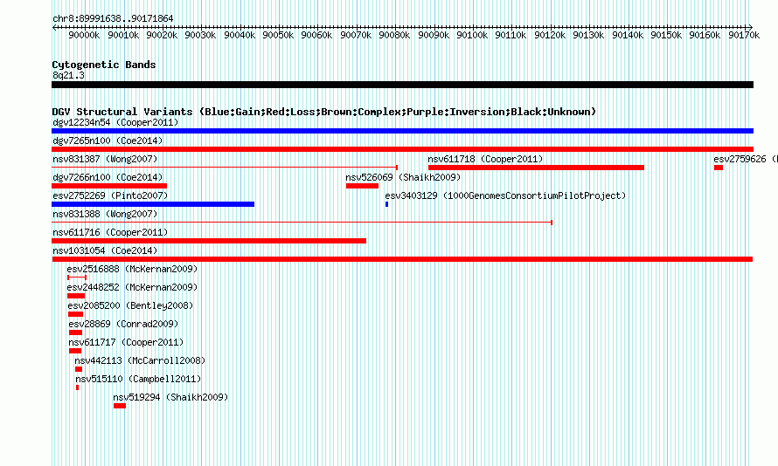This screenshot has width=778, height=466.
Task: Click the 90170k ruler tick label
Action: [744, 35]
